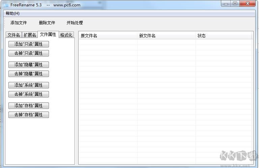Screen dimensions: 259x168
Task: Click the 去掉"隐藏"属性 button
Action: tap(29, 74)
